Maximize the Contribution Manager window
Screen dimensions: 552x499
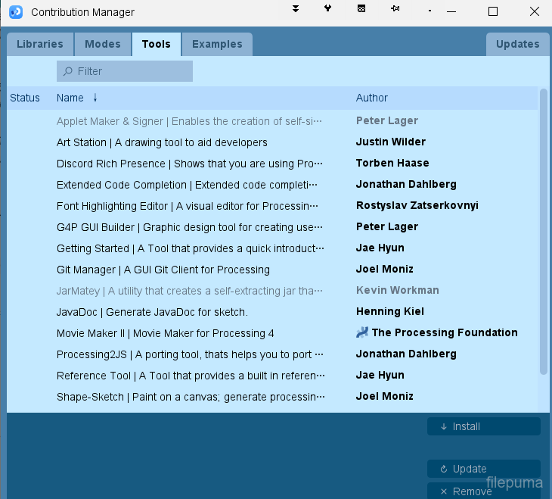[x=493, y=11]
